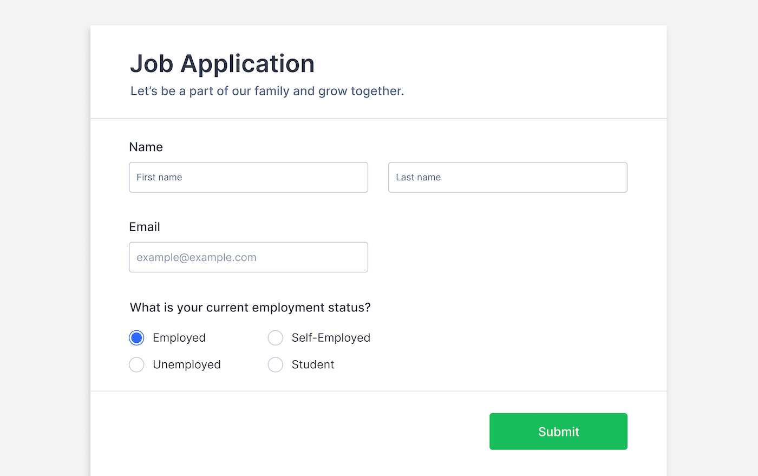Pick the Unemployed radio button circle
Viewport: 758px width, 476px height.
(x=136, y=365)
